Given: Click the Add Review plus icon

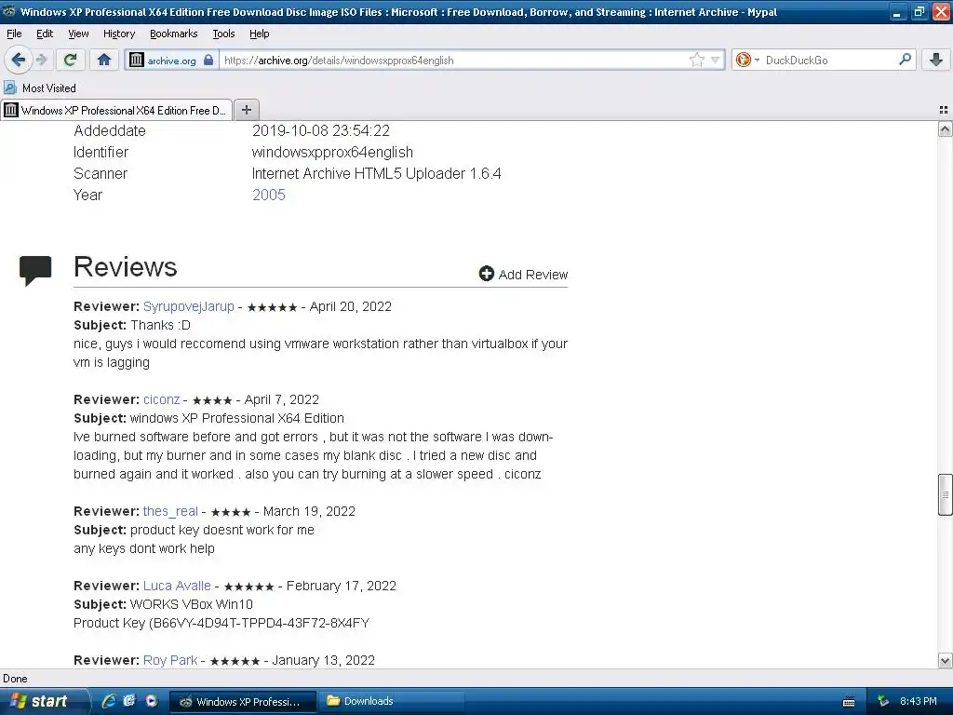Looking at the screenshot, I should point(486,274).
